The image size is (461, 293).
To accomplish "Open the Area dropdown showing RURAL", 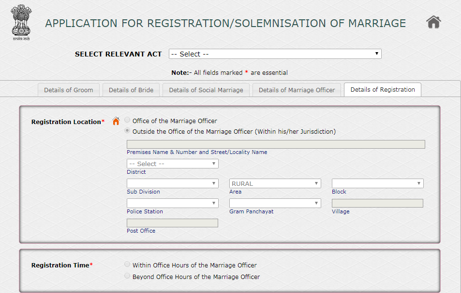I will tap(275, 183).
